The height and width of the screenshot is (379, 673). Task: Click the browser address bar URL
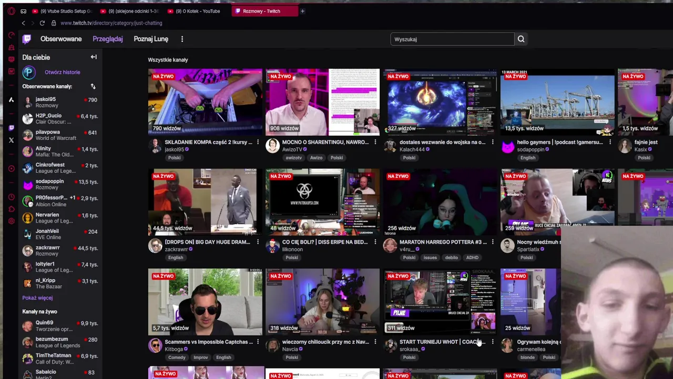pyautogui.click(x=111, y=23)
